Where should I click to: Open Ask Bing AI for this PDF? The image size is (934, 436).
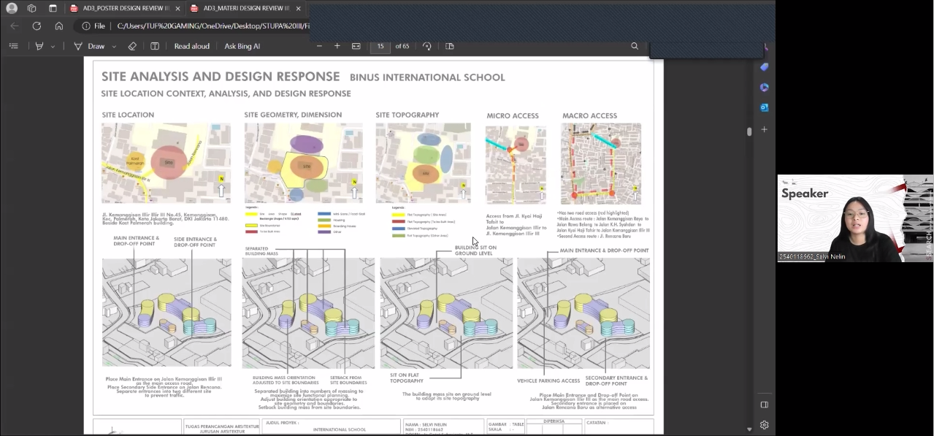tap(242, 46)
